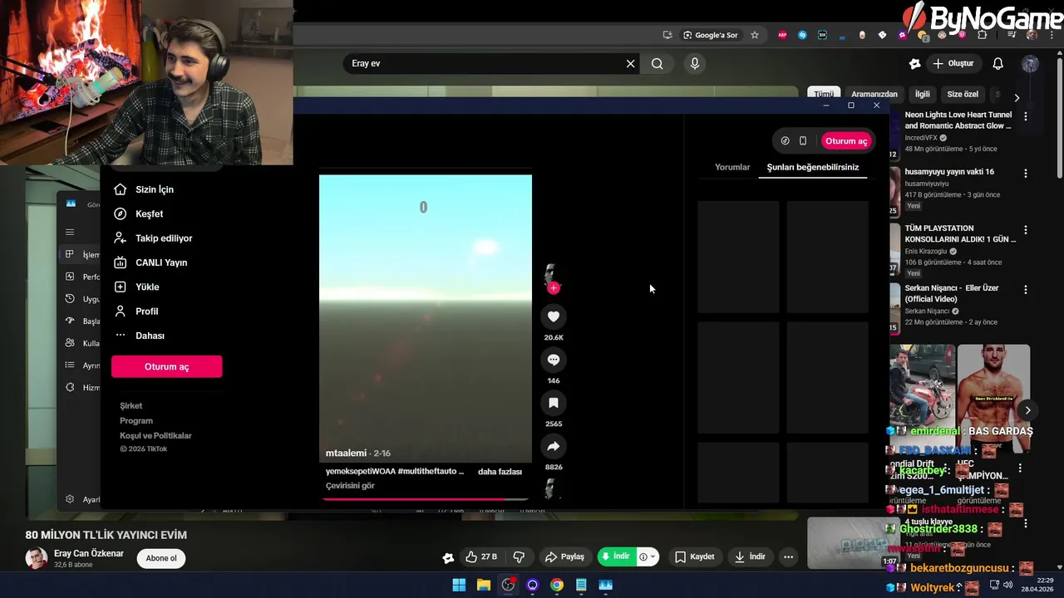The image size is (1064, 598).
Task: Switch to the Yorumlar tab
Action: click(x=732, y=167)
